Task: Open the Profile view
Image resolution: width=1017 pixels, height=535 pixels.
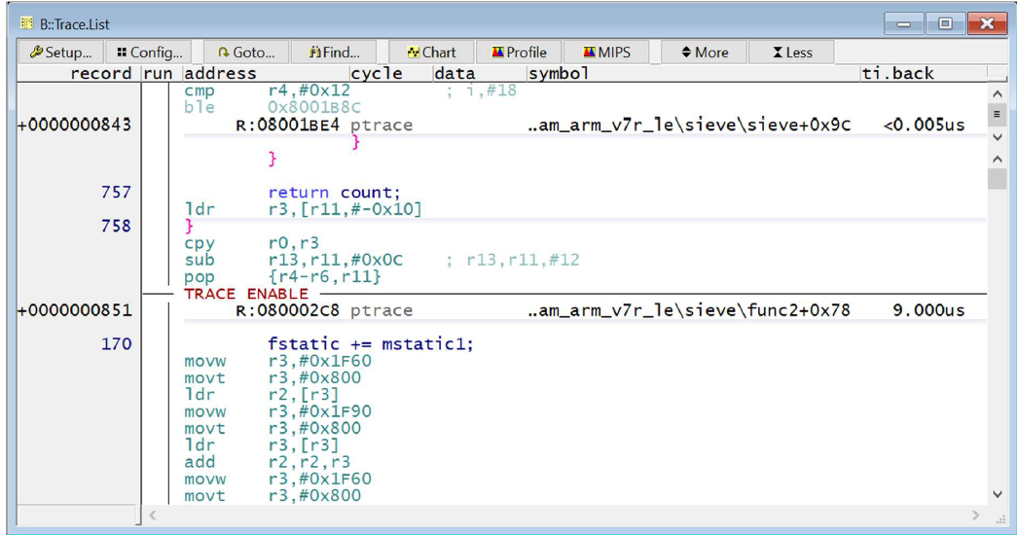Action: tap(519, 53)
